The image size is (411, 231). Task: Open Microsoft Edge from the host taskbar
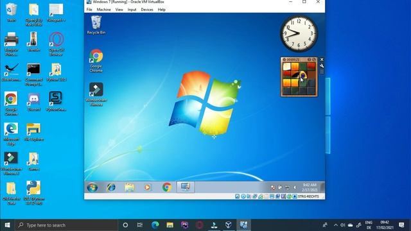(x=155, y=225)
